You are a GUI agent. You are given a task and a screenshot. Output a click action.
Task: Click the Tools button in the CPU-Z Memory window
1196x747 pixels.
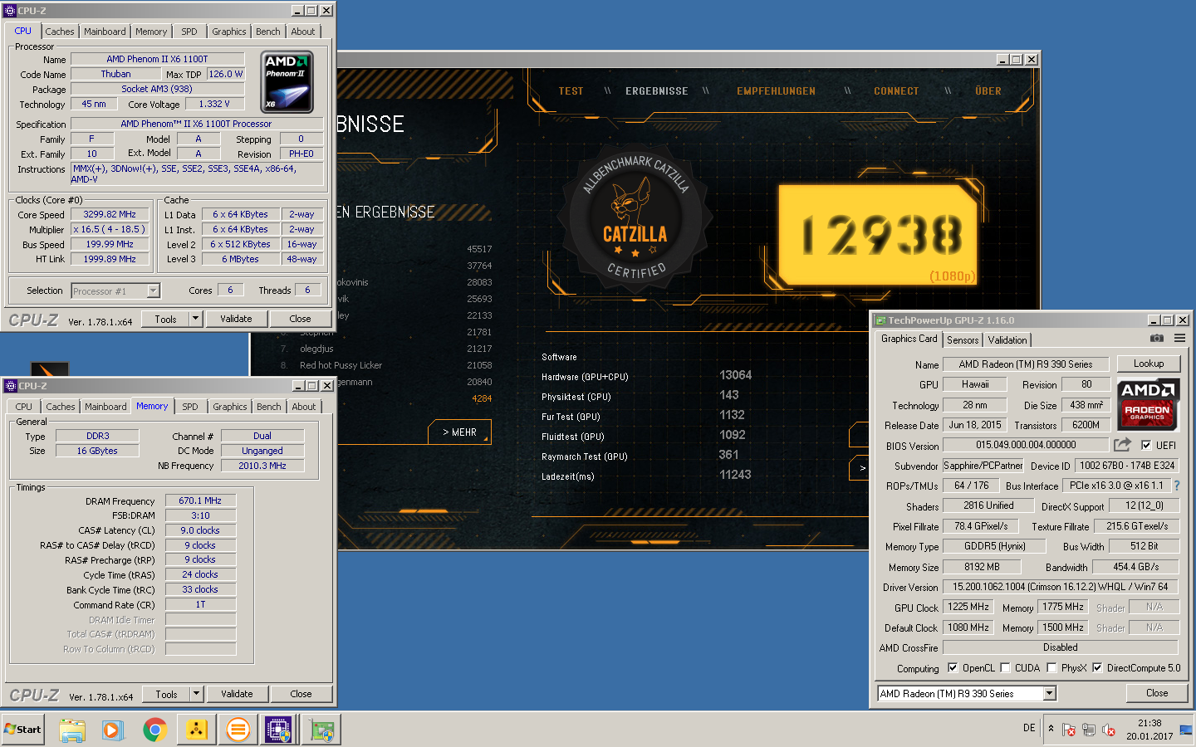[166, 694]
